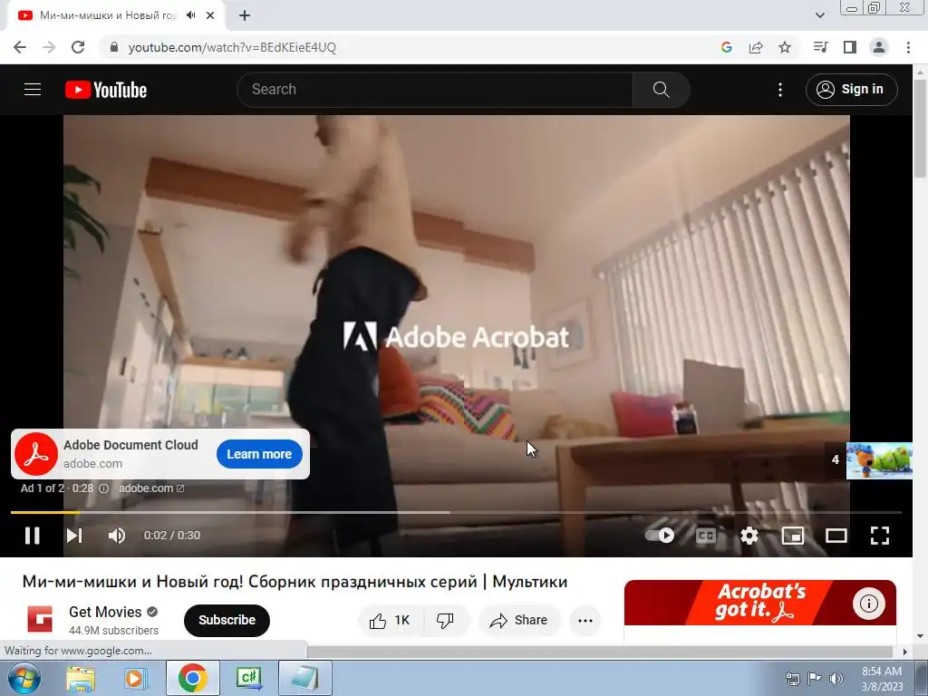Launch media player taskbar icon
The width and height of the screenshot is (928, 696).
[135, 679]
